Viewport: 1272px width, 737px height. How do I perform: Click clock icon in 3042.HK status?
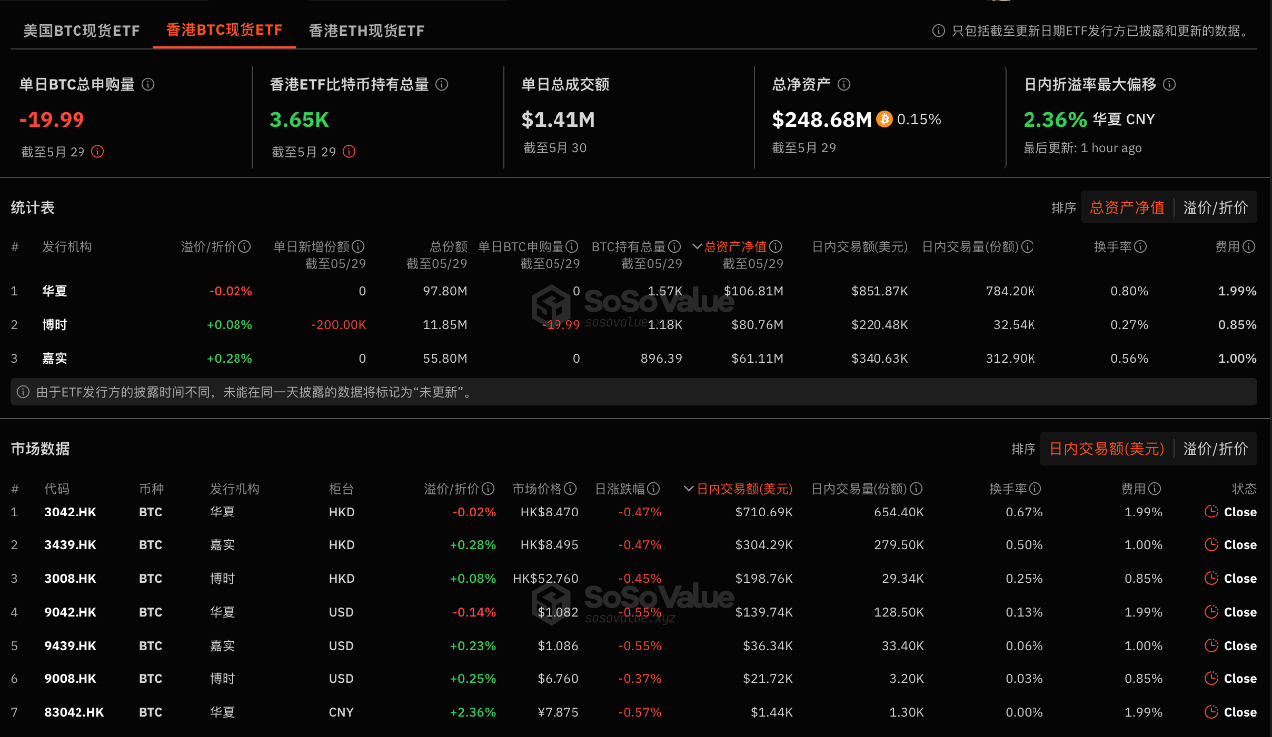tap(1210, 512)
